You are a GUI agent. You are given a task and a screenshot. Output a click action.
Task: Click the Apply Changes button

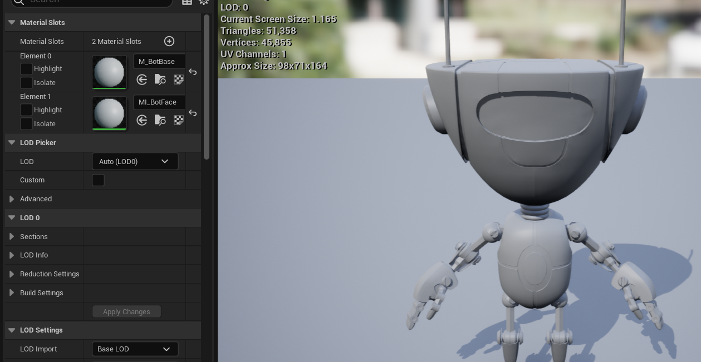[x=126, y=311]
